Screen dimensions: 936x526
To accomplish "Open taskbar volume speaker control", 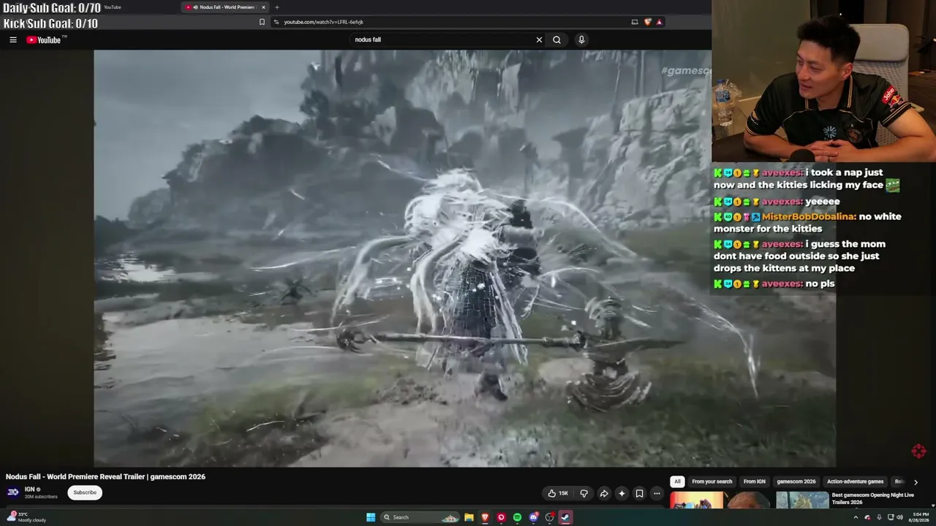I will click(899, 517).
